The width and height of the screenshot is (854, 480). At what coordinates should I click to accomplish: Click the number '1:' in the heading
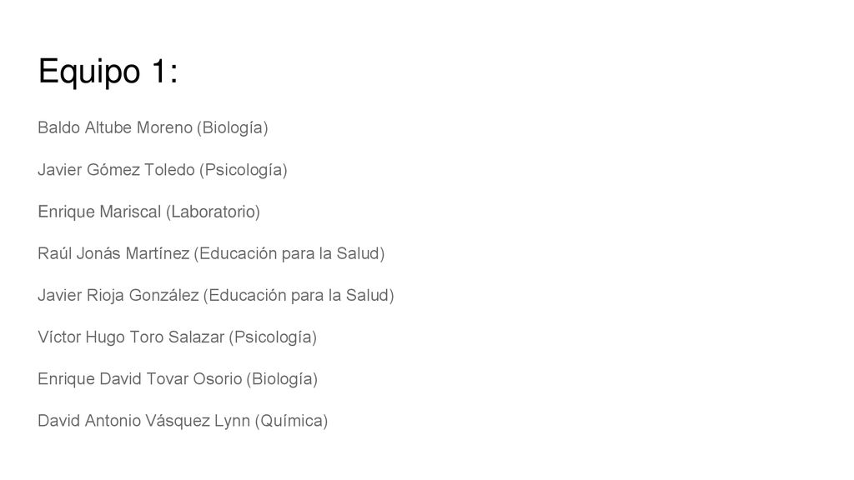click(x=165, y=72)
